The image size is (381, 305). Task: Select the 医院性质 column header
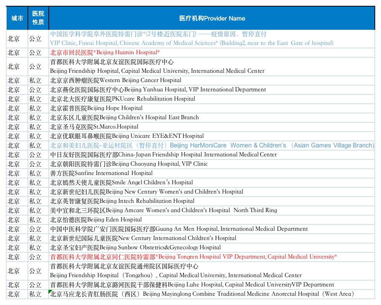coord(38,18)
